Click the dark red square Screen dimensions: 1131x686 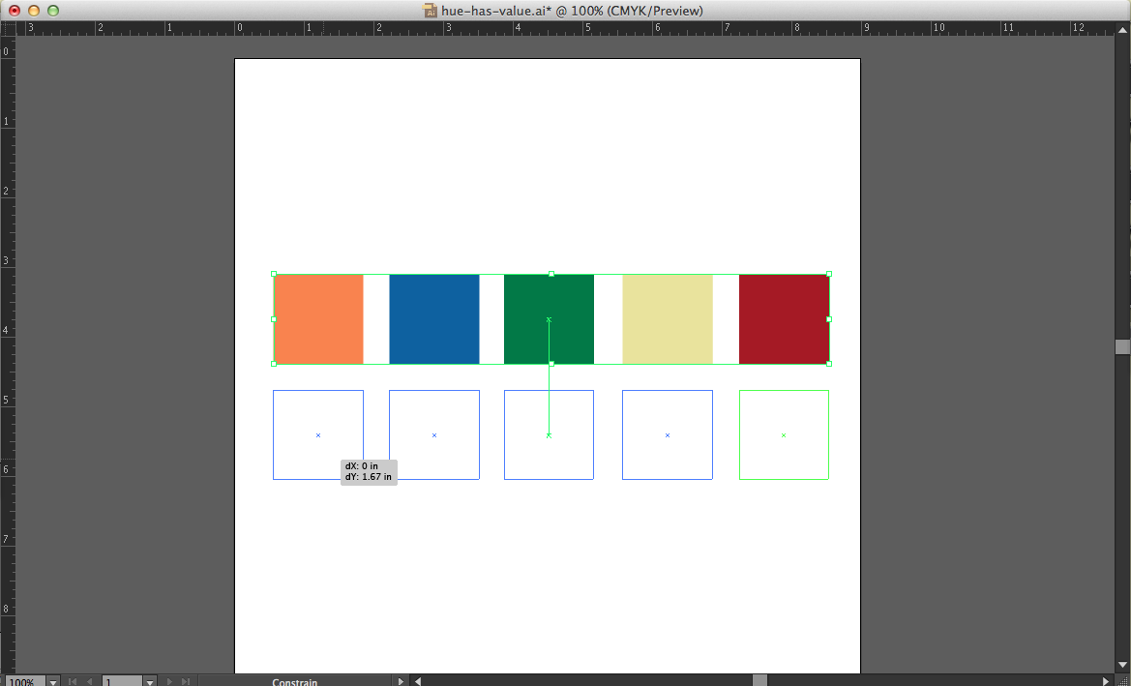coord(784,319)
